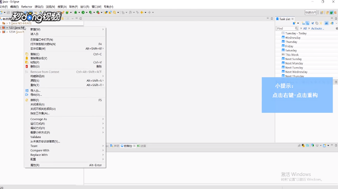
Task: Choose Refresh (F5) in the context menu
Action: [65, 100]
